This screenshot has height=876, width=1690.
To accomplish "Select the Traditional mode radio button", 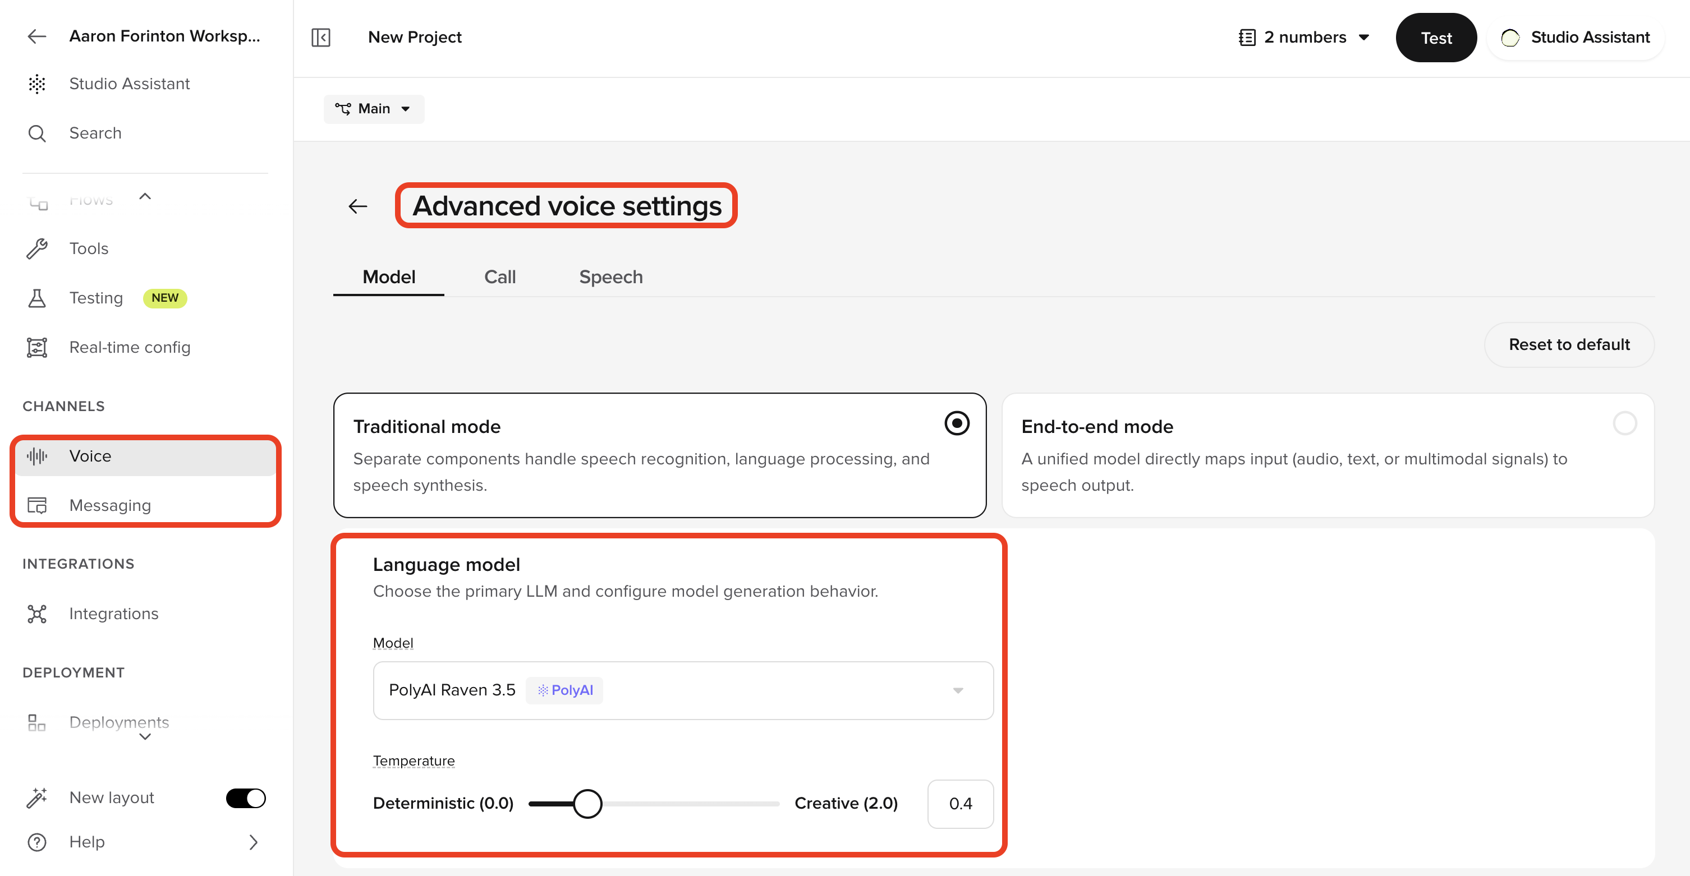I will click(x=957, y=423).
